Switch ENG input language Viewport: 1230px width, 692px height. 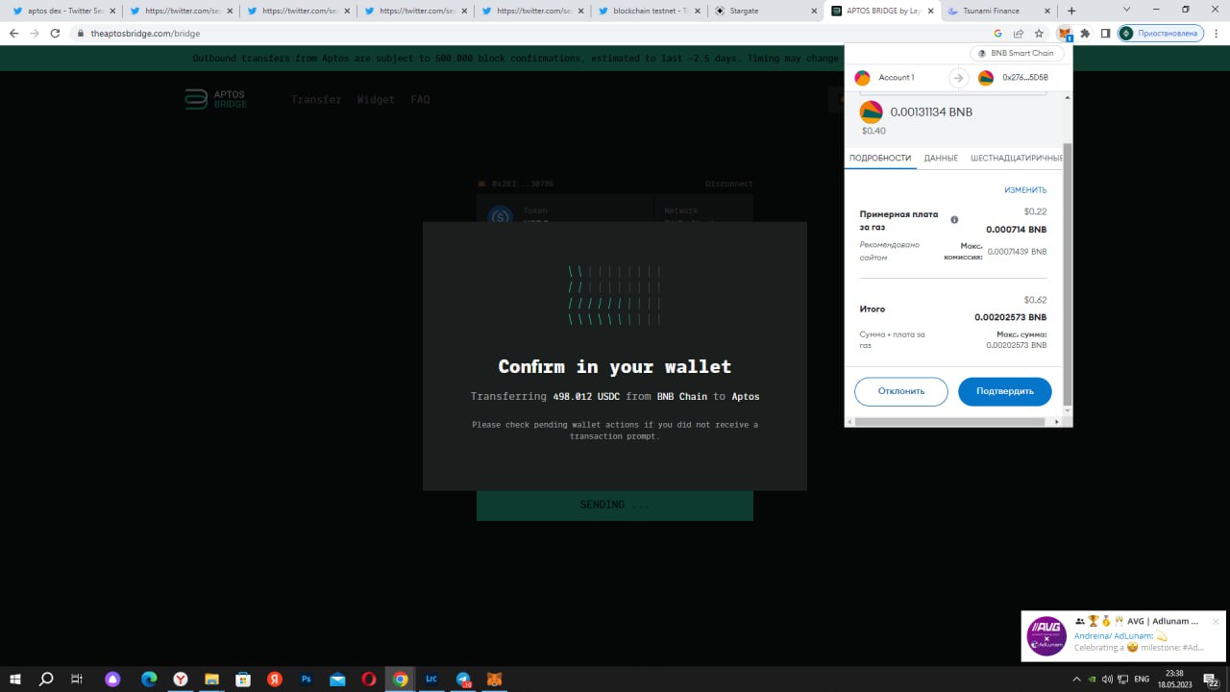click(1142, 679)
